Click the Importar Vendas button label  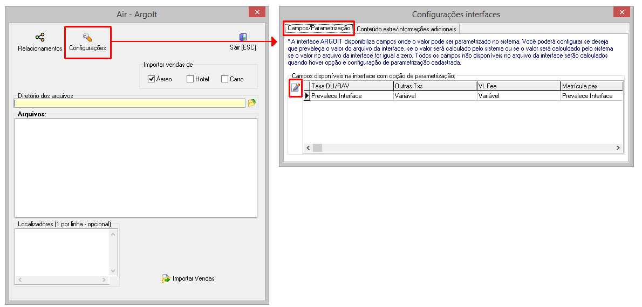pos(194,278)
